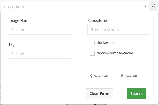Viewport: 159px width, 105px height.
Task: Click the Image Name field label
Action: (x=19, y=21)
